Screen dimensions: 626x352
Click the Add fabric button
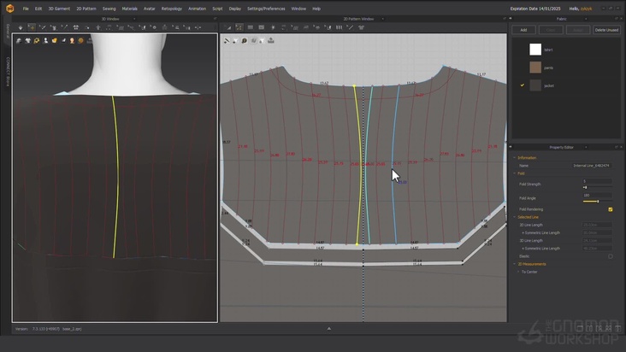pyautogui.click(x=523, y=30)
